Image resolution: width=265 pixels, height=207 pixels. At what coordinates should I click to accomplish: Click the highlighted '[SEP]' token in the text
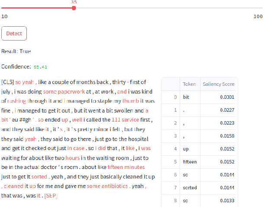(x=50, y=196)
